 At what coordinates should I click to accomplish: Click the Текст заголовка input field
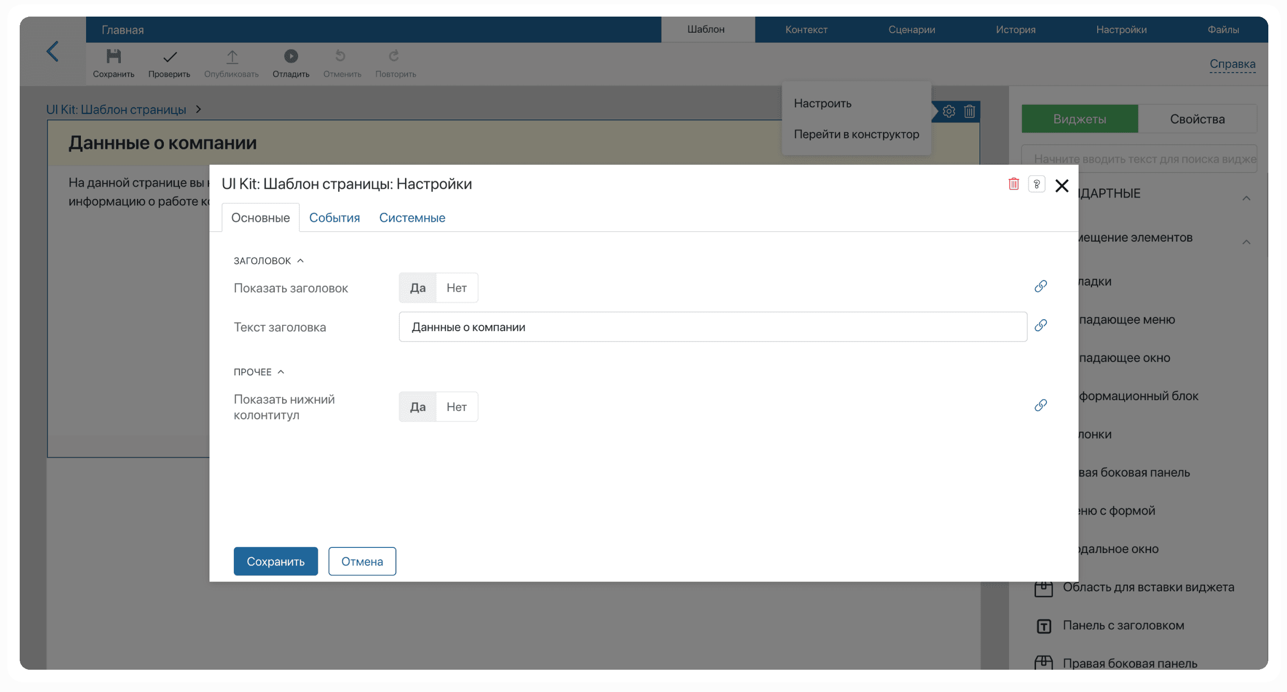coord(712,327)
